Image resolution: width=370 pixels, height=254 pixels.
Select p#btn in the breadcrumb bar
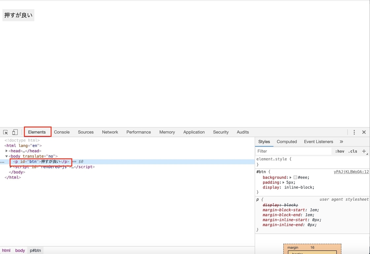click(35, 250)
